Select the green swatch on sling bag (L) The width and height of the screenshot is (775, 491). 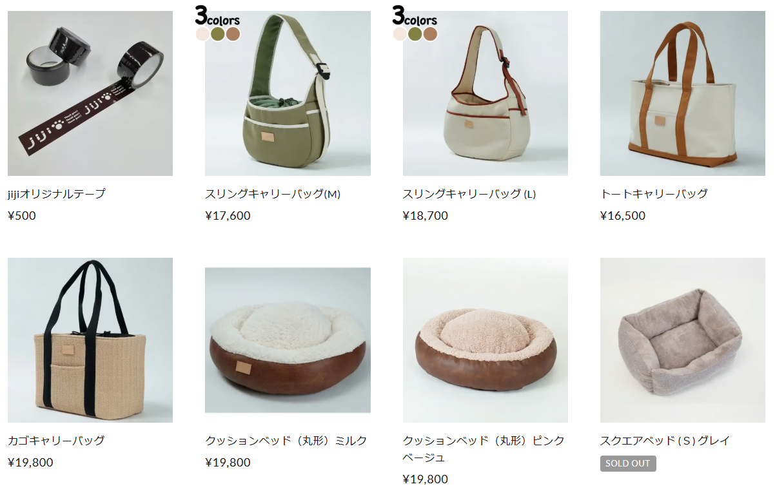pos(415,34)
